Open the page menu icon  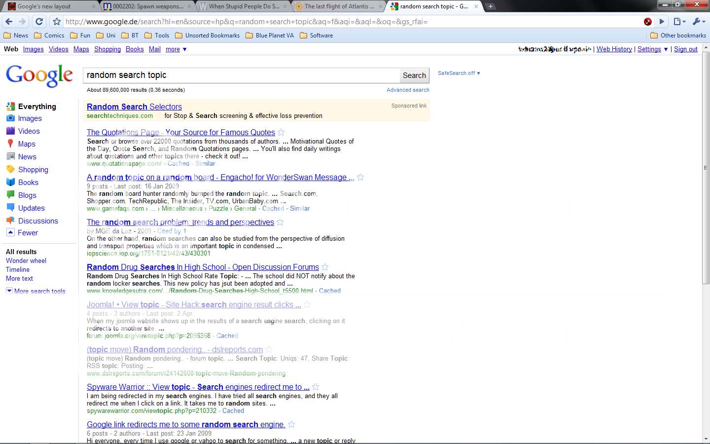679,21
